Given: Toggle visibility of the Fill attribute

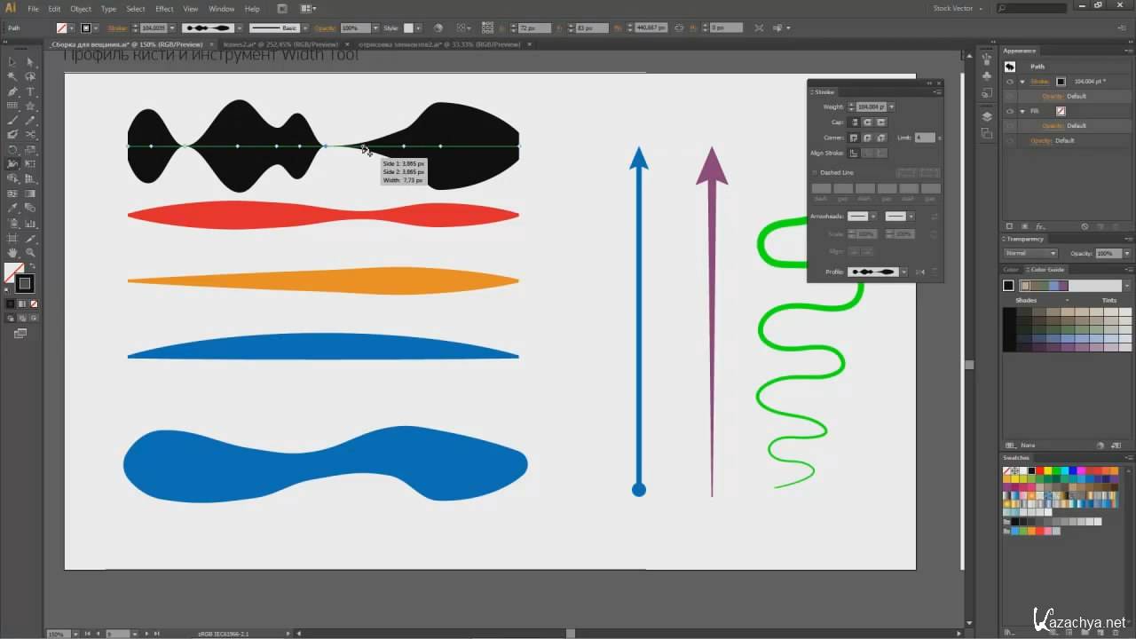Looking at the screenshot, I should coord(1010,111).
